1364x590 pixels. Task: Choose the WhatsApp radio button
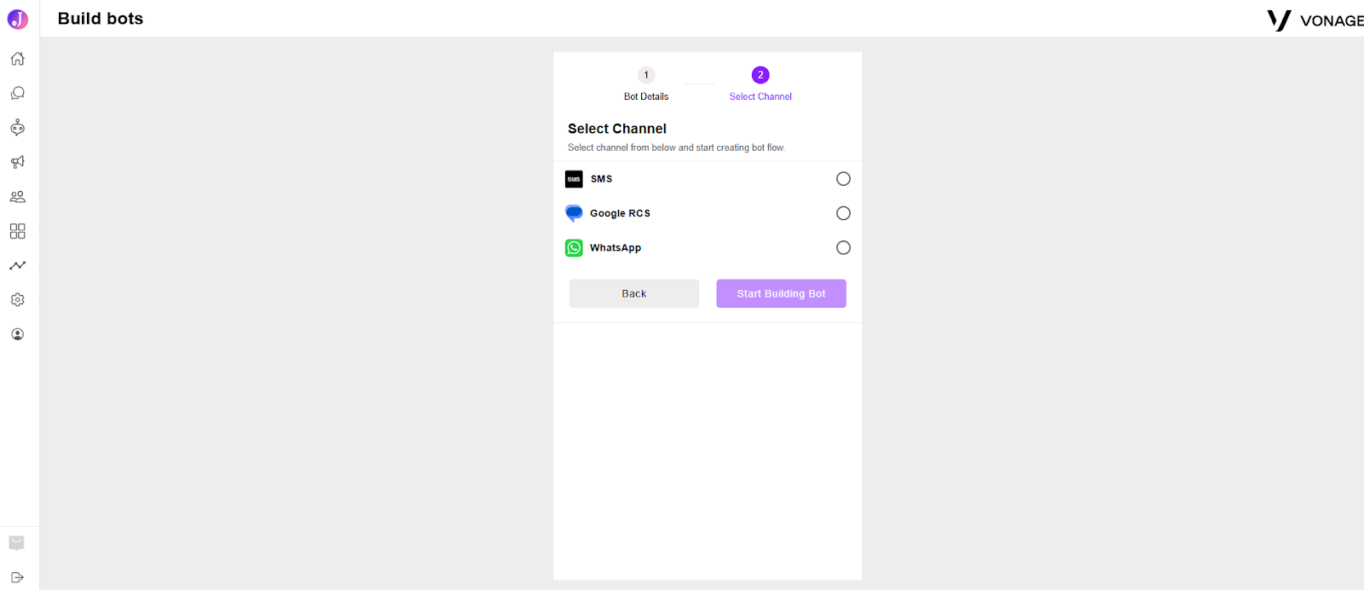pos(843,248)
